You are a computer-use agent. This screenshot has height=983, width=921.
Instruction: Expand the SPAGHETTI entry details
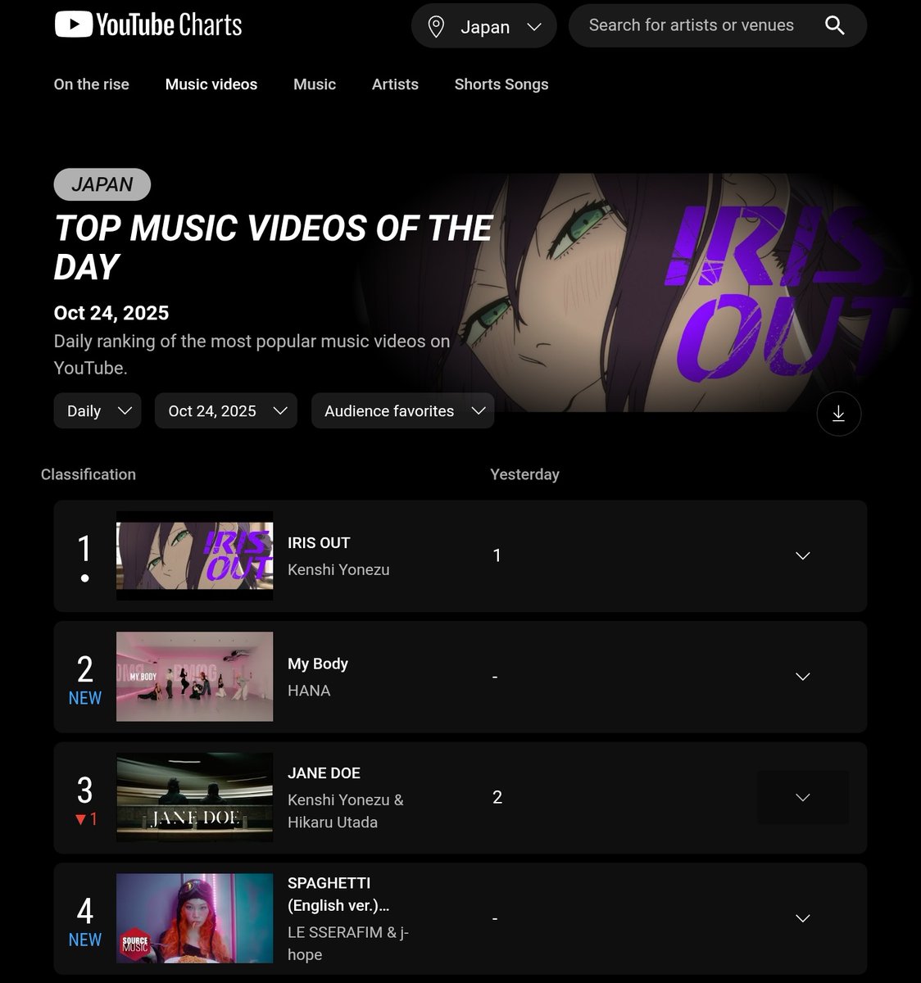pos(802,918)
